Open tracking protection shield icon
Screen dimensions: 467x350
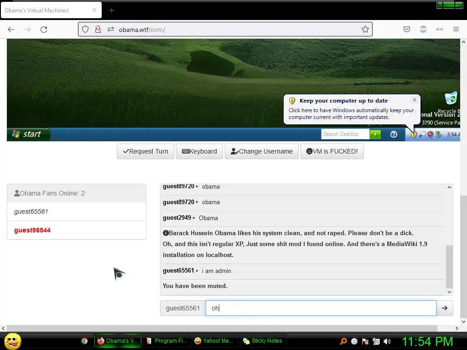(x=85, y=30)
